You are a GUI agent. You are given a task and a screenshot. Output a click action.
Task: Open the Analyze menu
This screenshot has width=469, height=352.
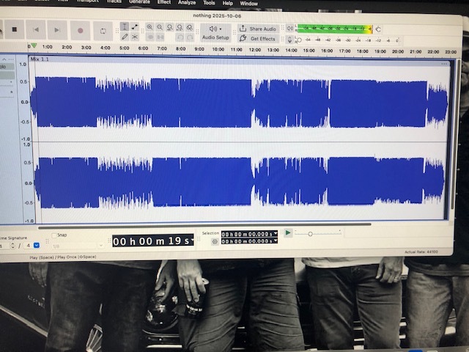186,3
